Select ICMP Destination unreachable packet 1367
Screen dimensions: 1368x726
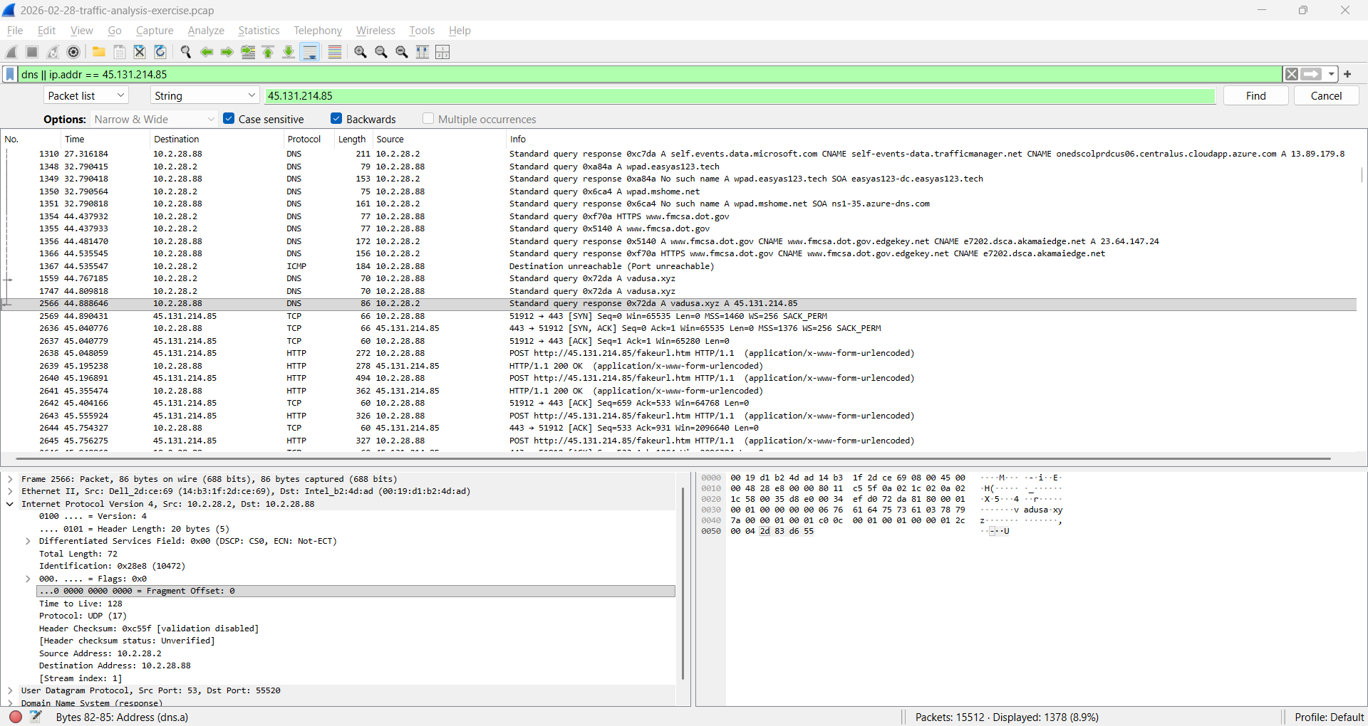coord(680,266)
